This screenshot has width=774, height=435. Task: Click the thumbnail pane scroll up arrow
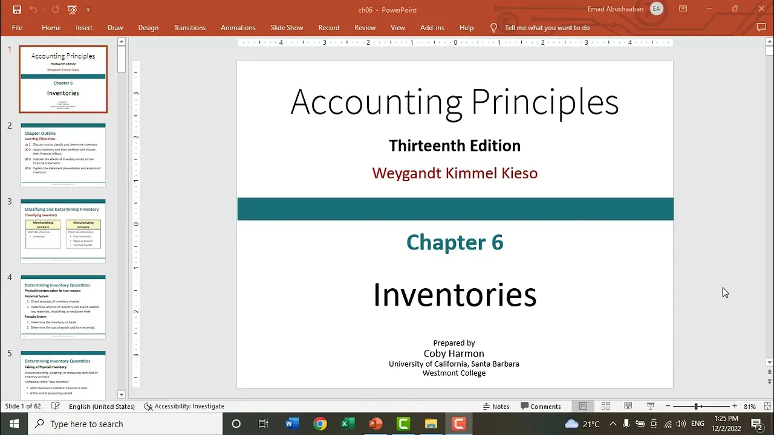coord(121,42)
